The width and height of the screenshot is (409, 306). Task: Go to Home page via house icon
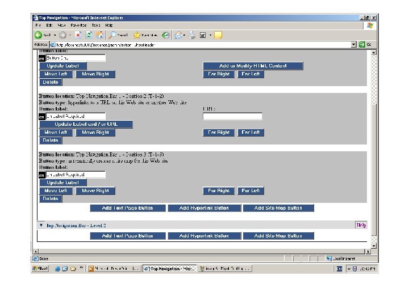tap(99, 35)
